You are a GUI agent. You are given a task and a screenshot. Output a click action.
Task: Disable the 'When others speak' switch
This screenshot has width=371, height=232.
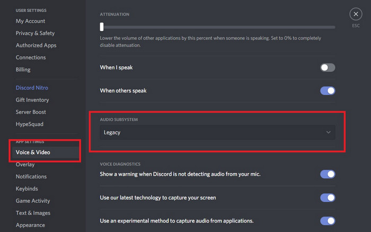coord(328,91)
